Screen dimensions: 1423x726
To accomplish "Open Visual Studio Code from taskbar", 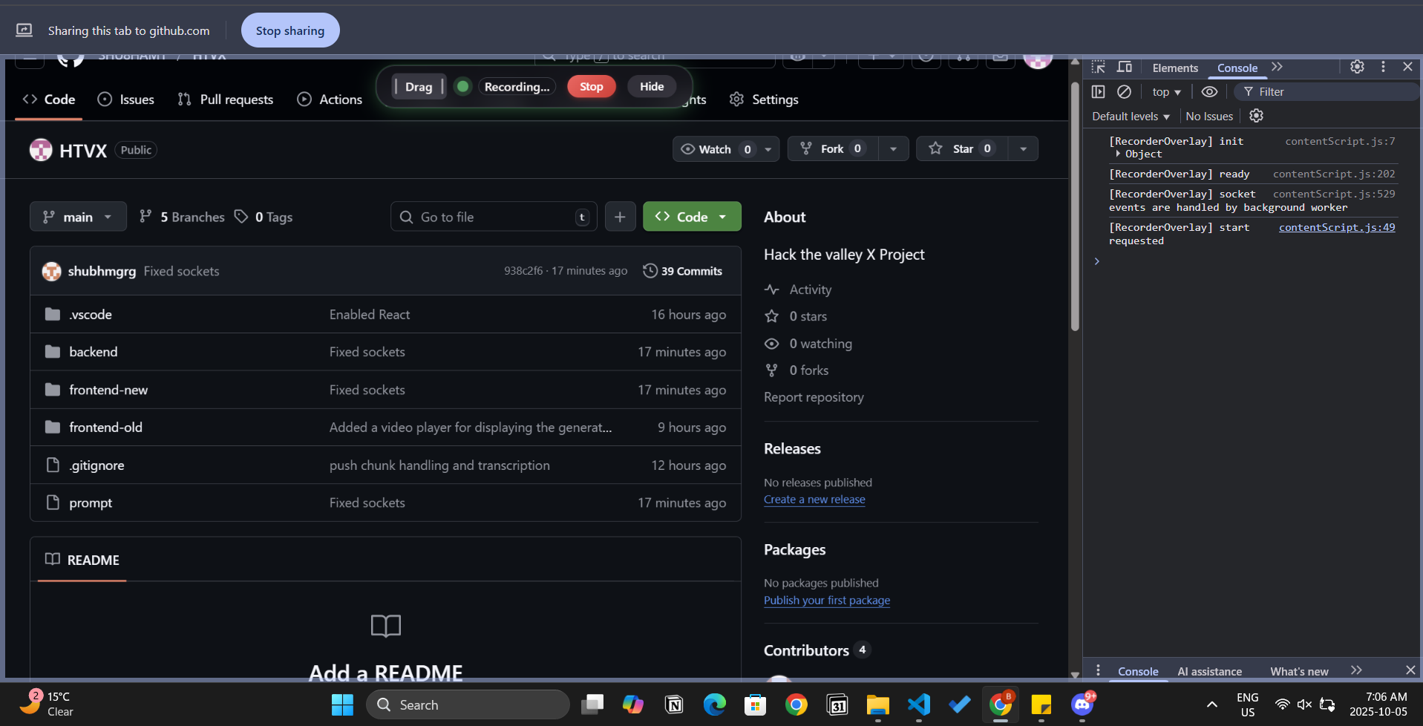I will pos(918,704).
